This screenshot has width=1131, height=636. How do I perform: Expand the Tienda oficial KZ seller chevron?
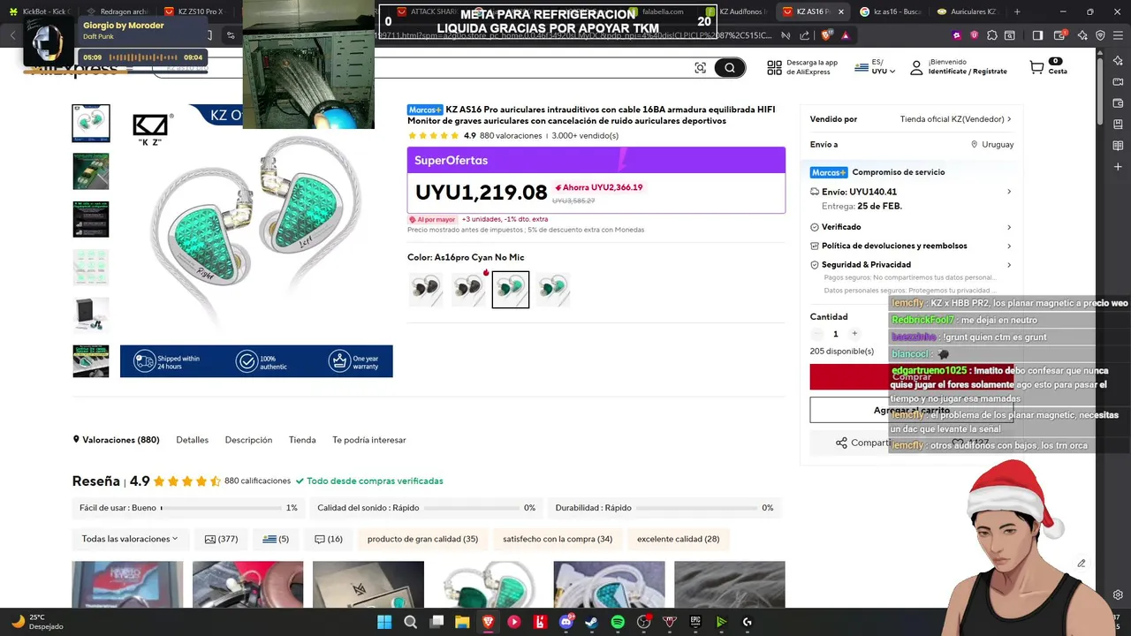click(x=1009, y=119)
